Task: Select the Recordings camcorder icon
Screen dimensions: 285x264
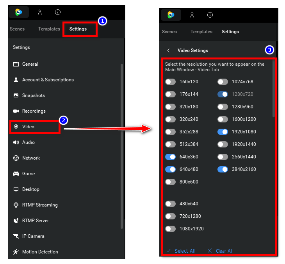Action: [16, 111]
